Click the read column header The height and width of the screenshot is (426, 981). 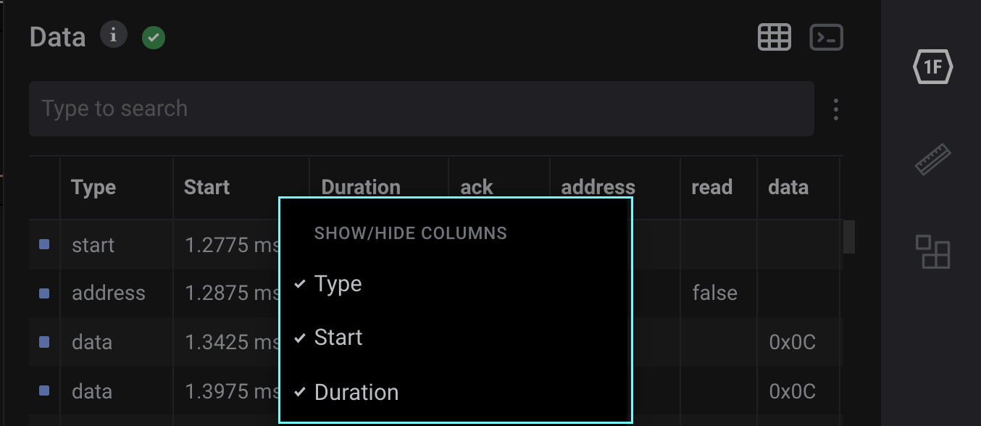pos(712,187)
